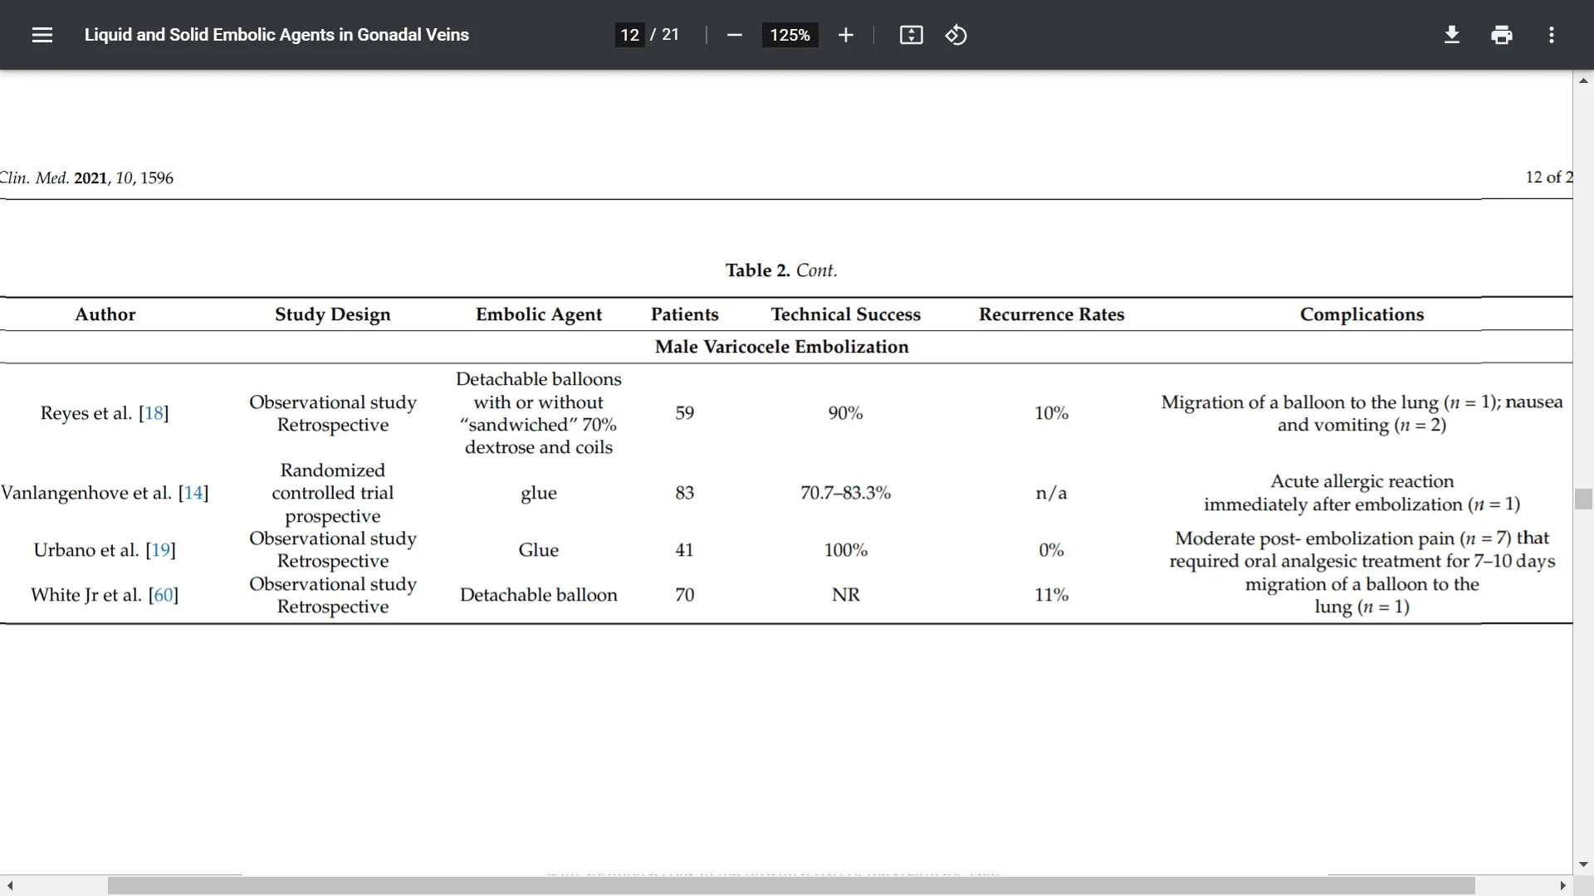Open citation link 19 for Urbano et al.
This screenshot has height=896, width=1594.
coord(160,550)
